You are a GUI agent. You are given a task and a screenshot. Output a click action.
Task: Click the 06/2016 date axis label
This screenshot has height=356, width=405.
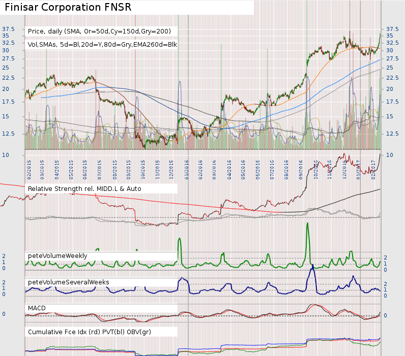click(x=257, y=170)
